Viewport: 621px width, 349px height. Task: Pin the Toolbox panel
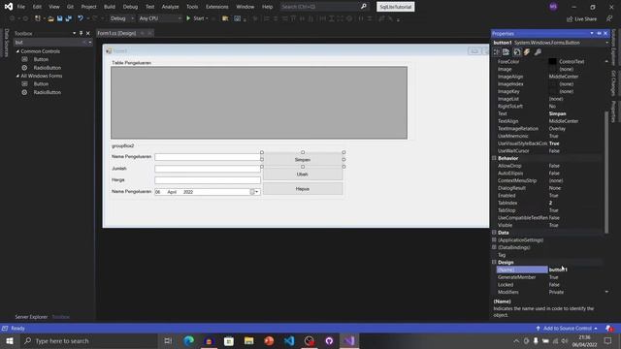[x=82, y=33]
